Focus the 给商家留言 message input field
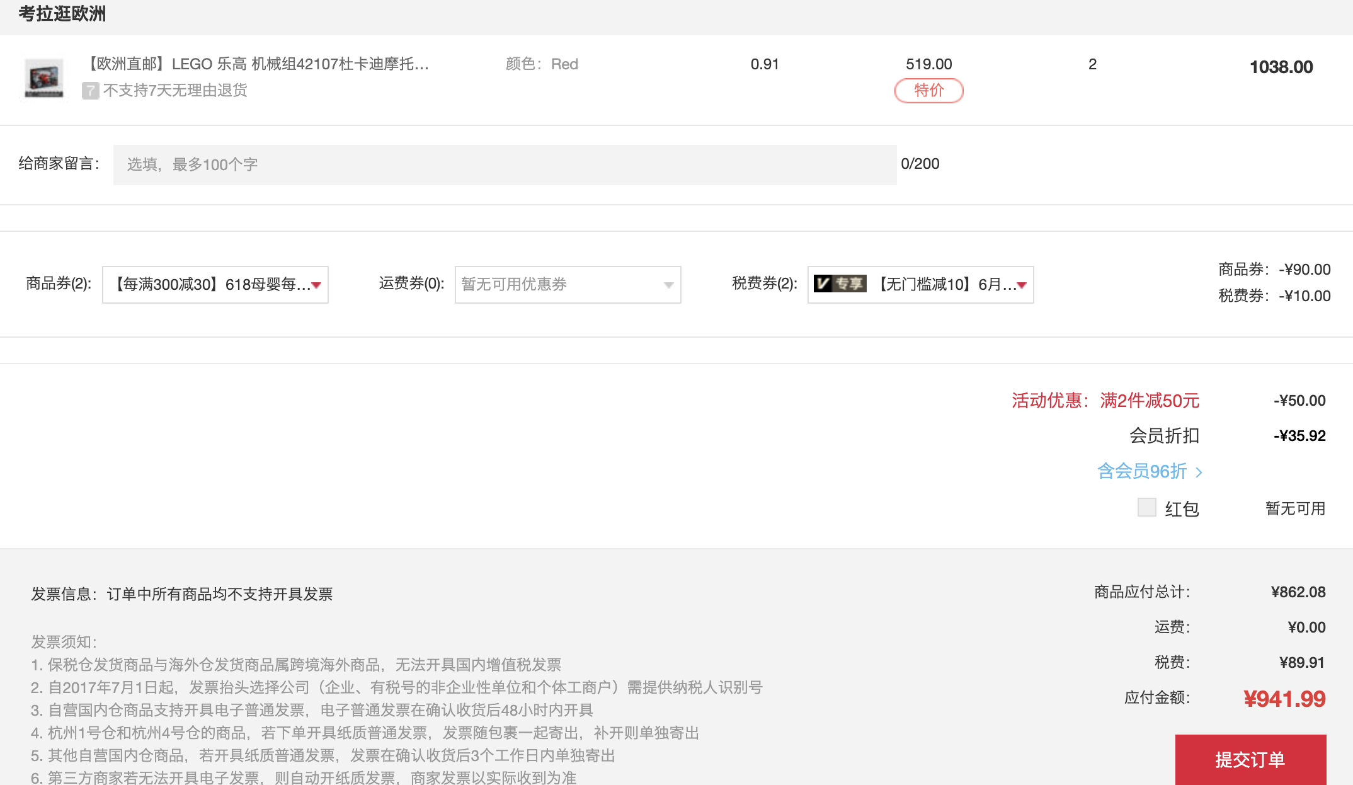Screen dimensions: 1353x785 pyautogui.click(x=505, y=164)
